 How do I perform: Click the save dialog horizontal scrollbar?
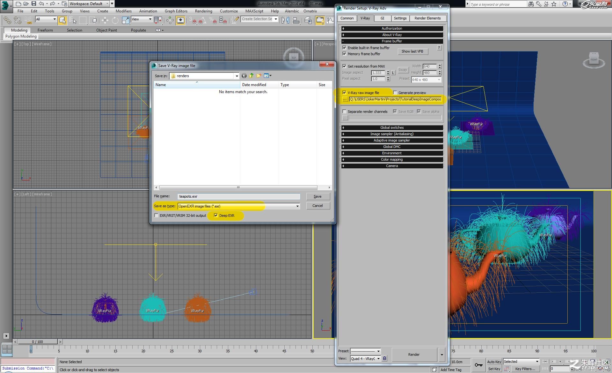tap(238, 187)
